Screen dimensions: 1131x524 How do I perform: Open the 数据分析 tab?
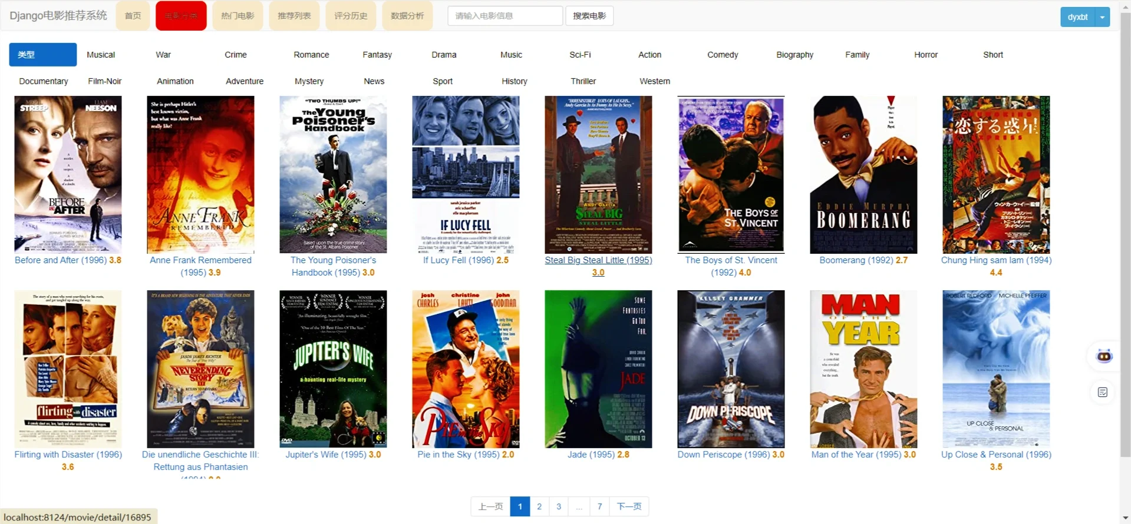(x=407, y=15)
